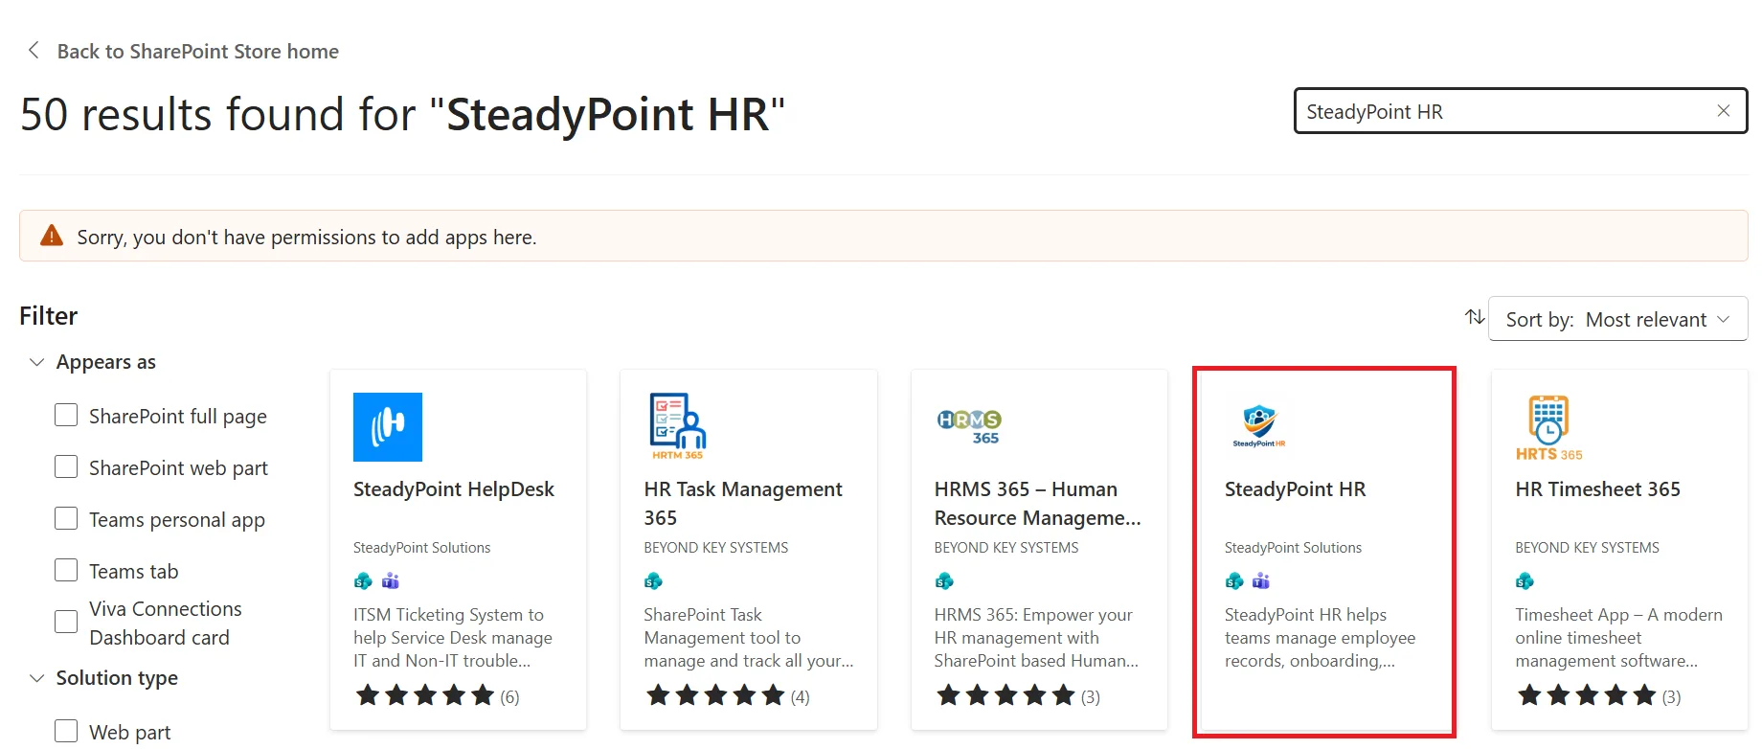Collapse the Solution type filter section

(36, 678)
